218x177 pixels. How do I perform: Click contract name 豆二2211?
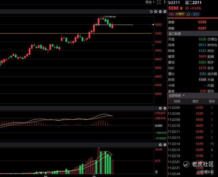[x=193, y=3]
